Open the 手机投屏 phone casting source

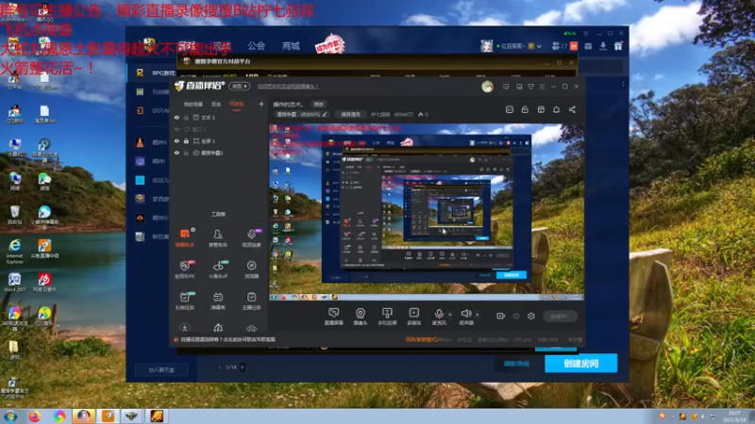point(387,317)
